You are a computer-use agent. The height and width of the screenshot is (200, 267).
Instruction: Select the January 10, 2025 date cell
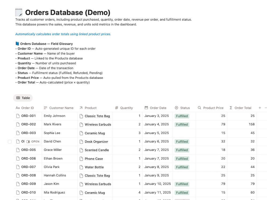[x=158, y=184]
